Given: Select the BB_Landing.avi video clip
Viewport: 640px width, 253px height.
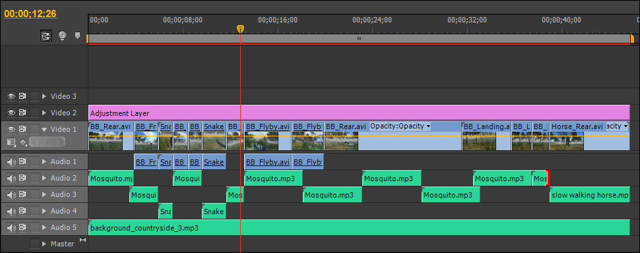Looking at the screenshot, I should click(486, 136).
